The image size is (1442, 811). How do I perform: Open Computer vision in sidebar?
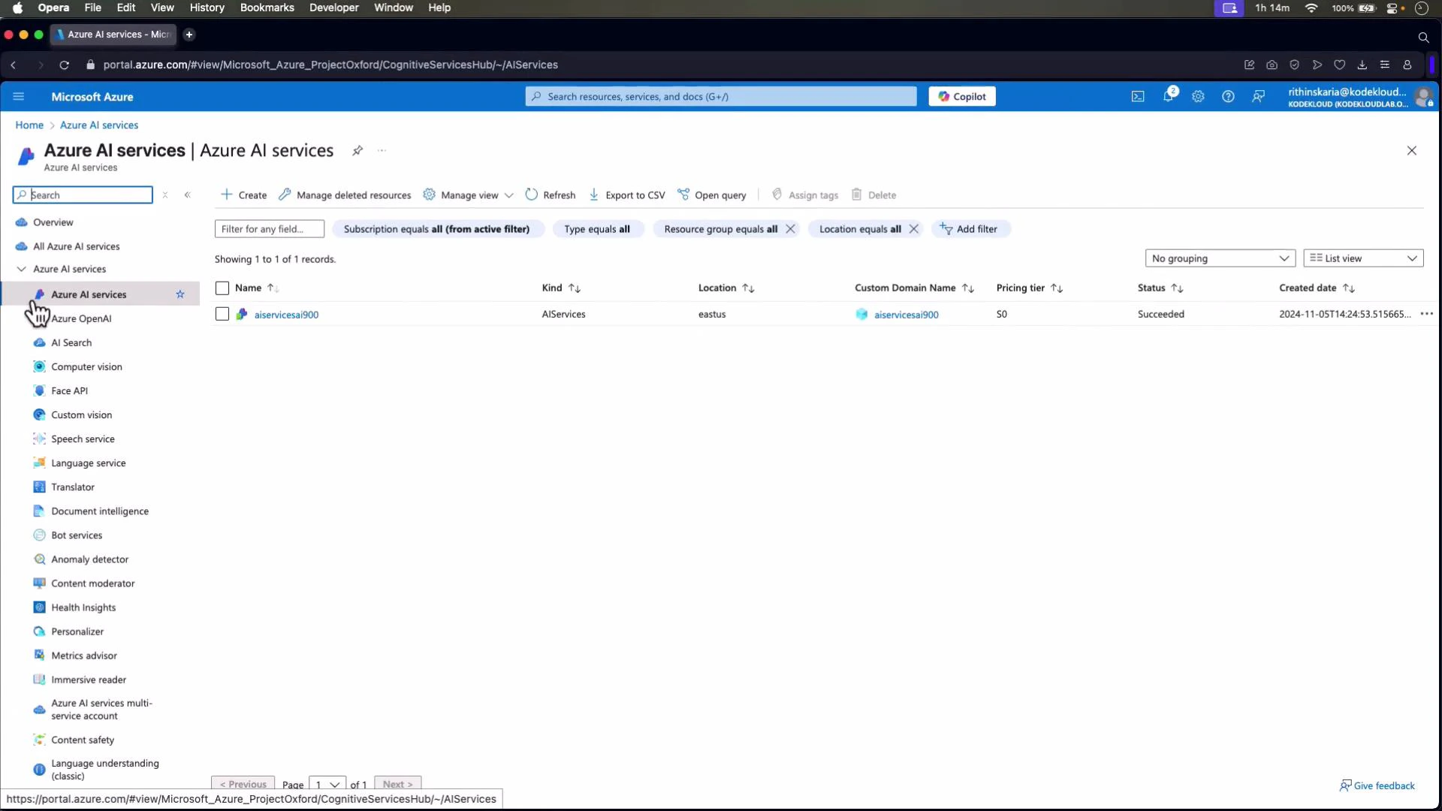[86, 366]
